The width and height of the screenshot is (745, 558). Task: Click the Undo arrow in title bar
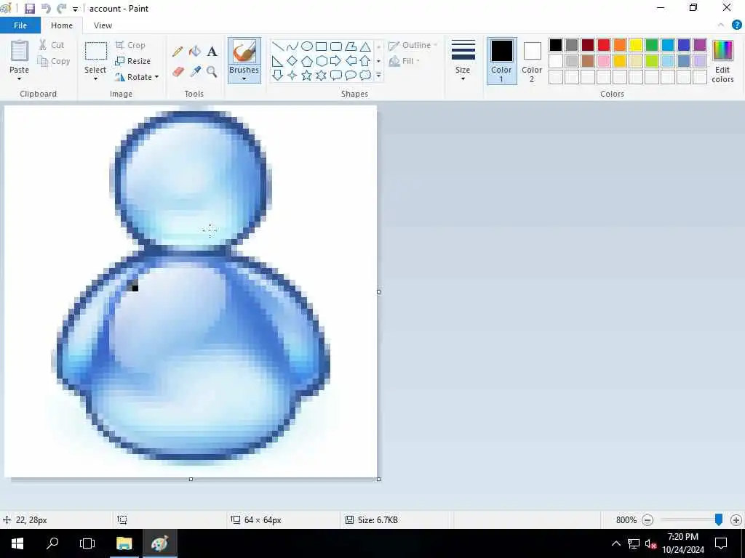46,9
